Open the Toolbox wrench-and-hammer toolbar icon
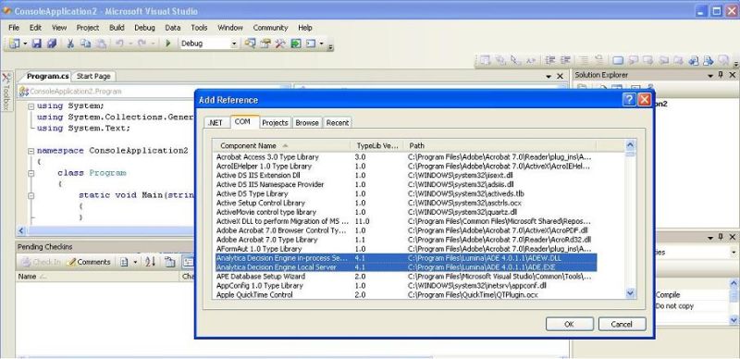The width and height of the screenshot is (740, 359). (280, 43)
